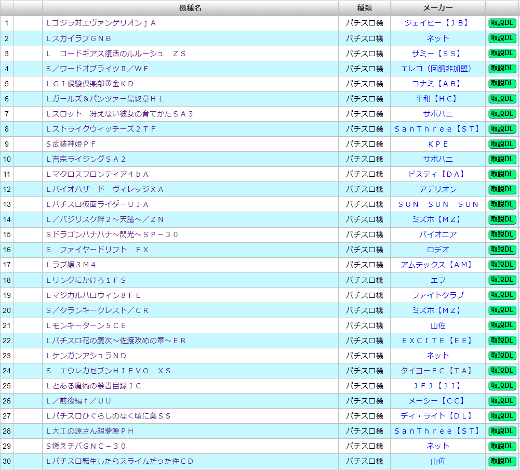Select row number 25 cell
This screenshot has height=470, width=520.
click(x=7, y=386)
